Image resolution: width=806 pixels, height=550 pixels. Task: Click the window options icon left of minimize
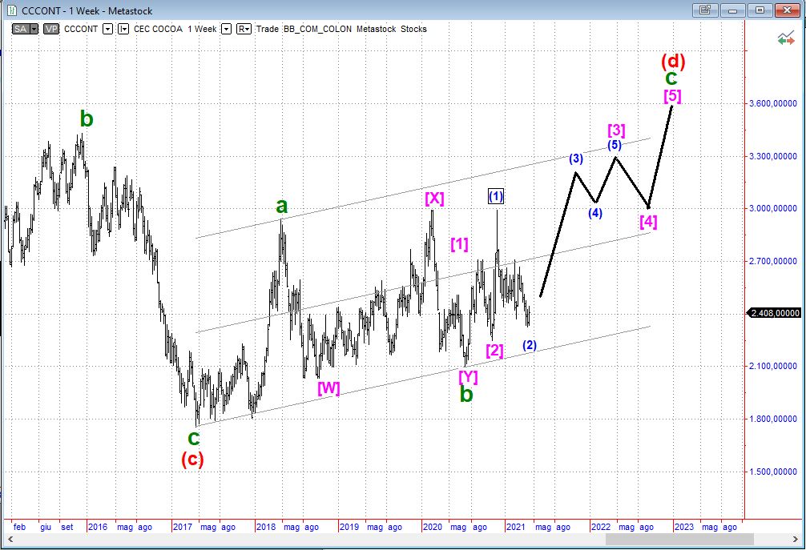(x=705, y=10)
